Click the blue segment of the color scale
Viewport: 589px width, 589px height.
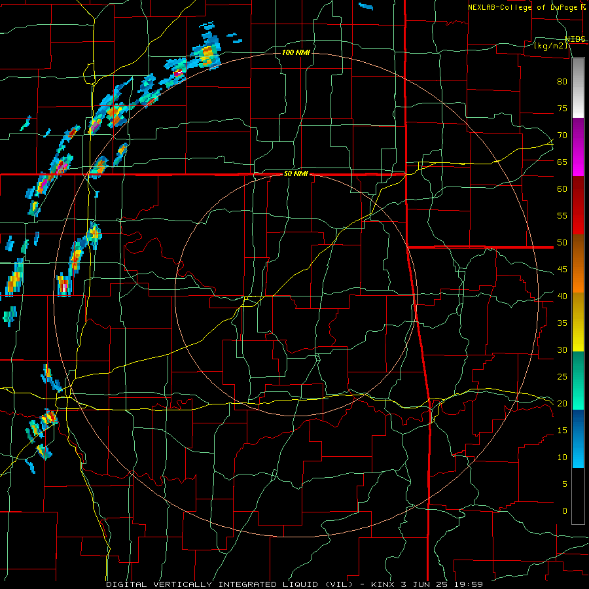click(x=578, y=438)
